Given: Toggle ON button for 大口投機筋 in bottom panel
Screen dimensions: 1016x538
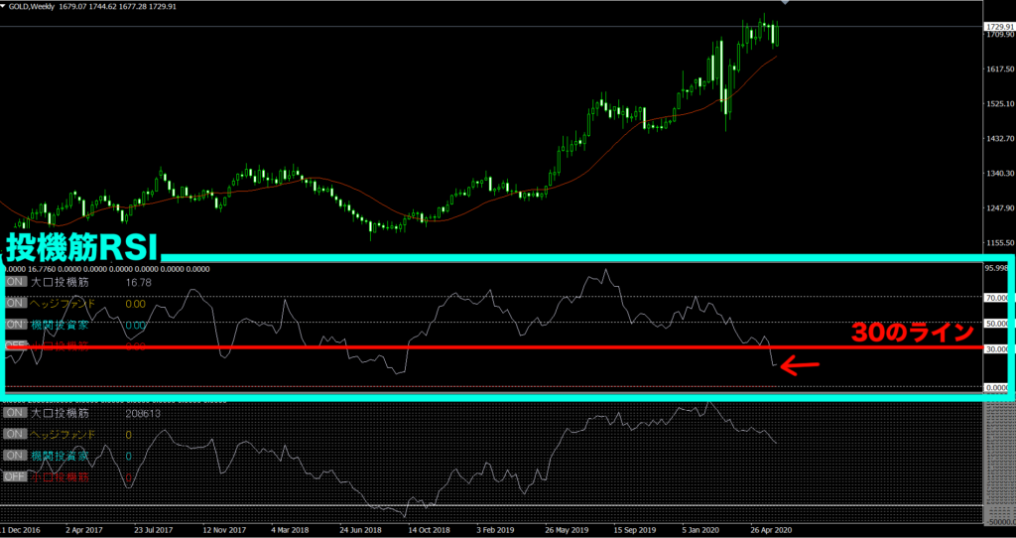Looking at the screenshot, I should [x=16, y=413].
